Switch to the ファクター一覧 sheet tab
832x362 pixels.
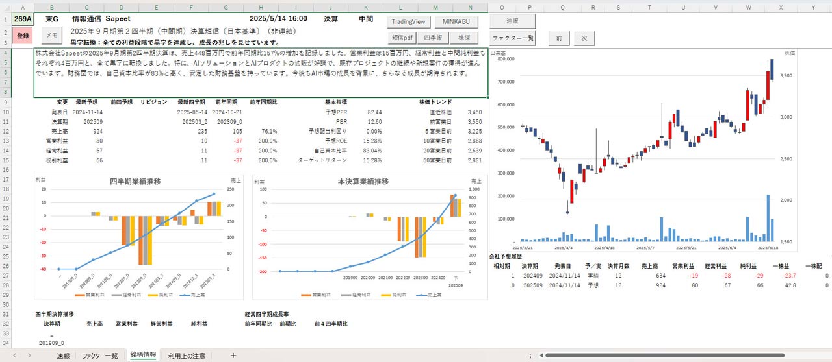click(x=99, y=356)
